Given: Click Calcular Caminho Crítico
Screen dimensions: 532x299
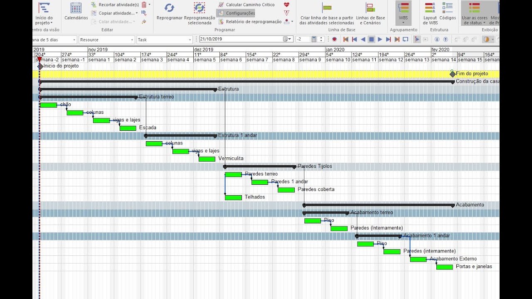Looking at the screenshot, I should point(246,5).
